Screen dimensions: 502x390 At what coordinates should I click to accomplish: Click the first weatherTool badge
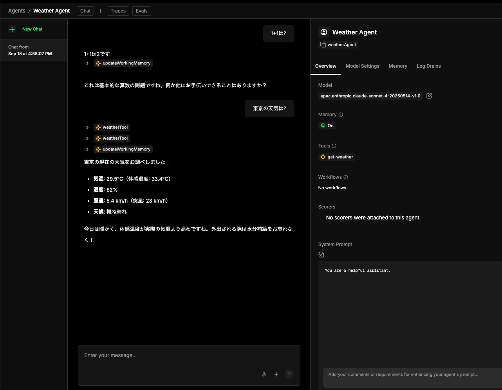pyautogui.click(x=112, y=128)
